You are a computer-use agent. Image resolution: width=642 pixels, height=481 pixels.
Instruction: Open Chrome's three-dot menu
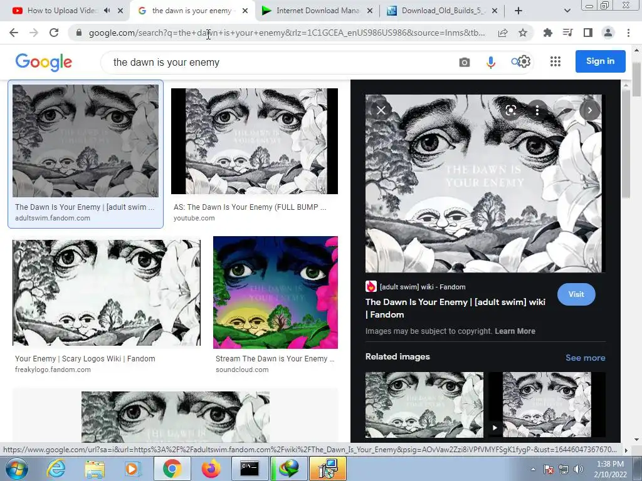[x=628, y=33]
